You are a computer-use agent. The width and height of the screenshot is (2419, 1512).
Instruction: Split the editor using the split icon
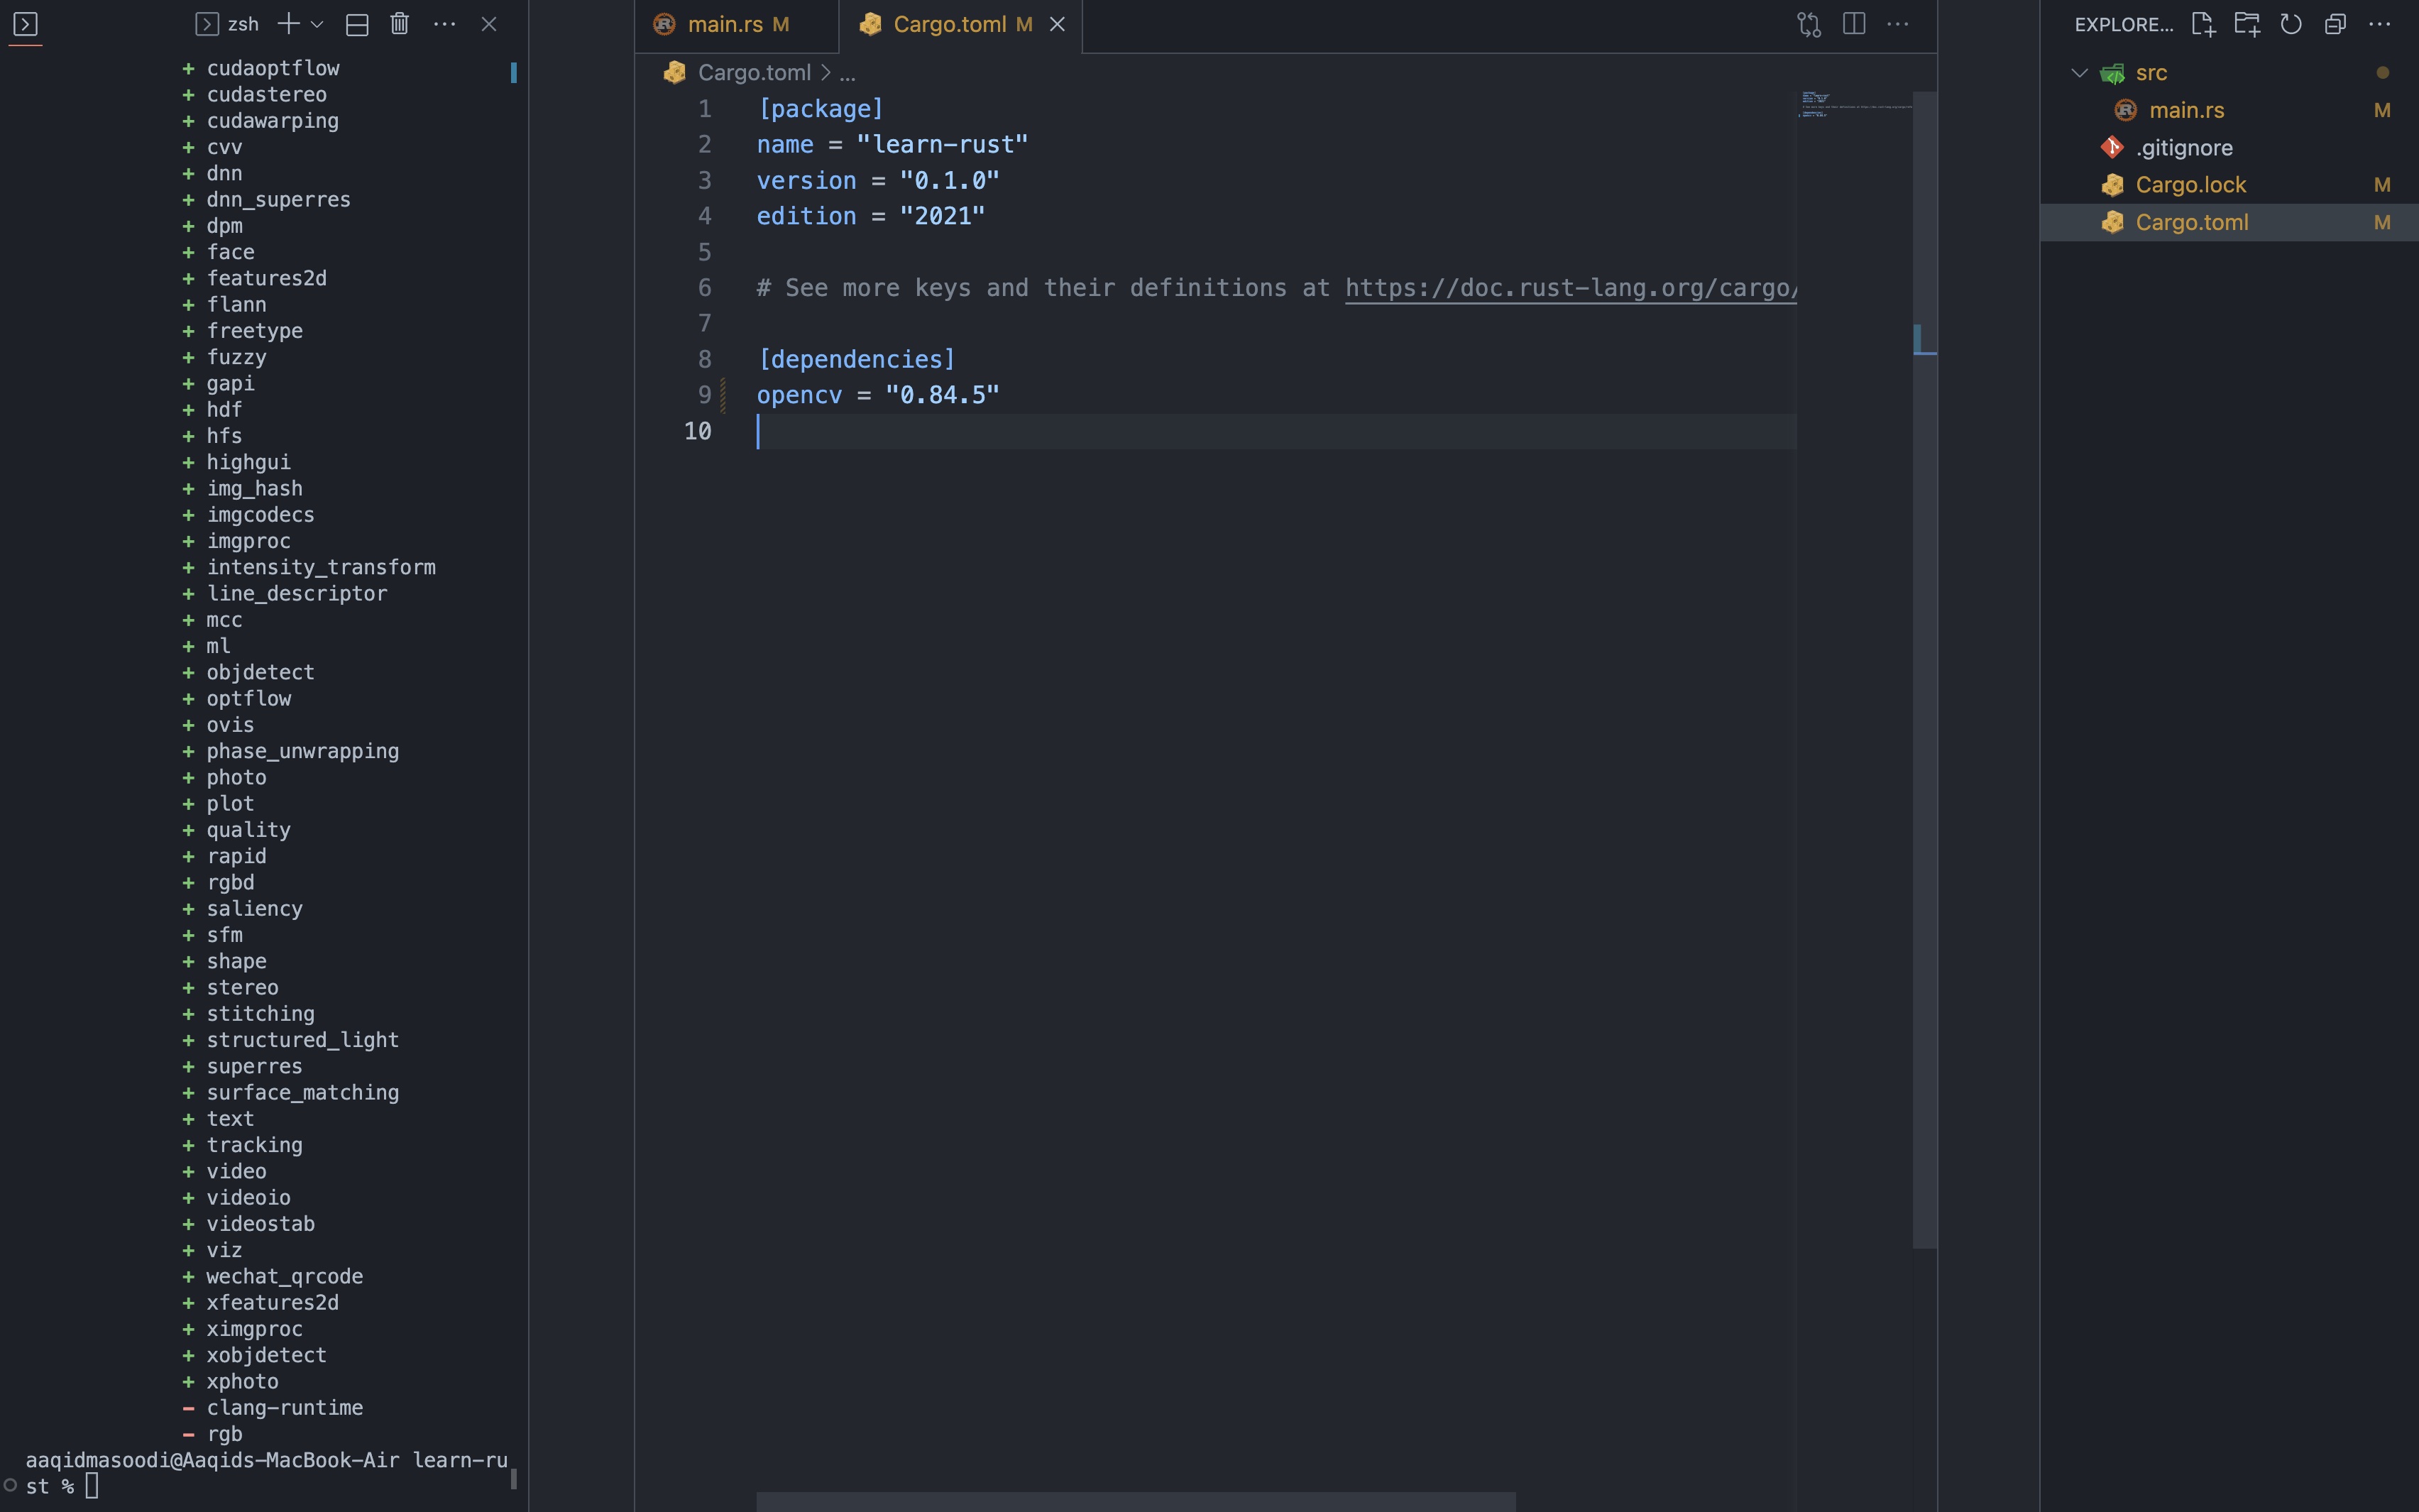point(1854,24)
